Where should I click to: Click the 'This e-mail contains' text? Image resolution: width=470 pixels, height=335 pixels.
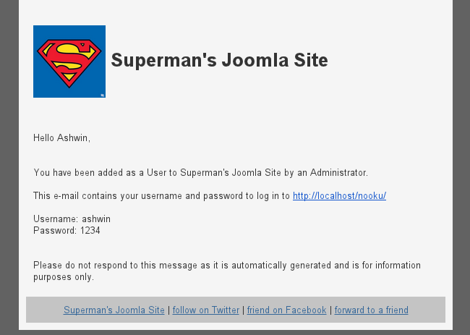click(x=161, y=196)
